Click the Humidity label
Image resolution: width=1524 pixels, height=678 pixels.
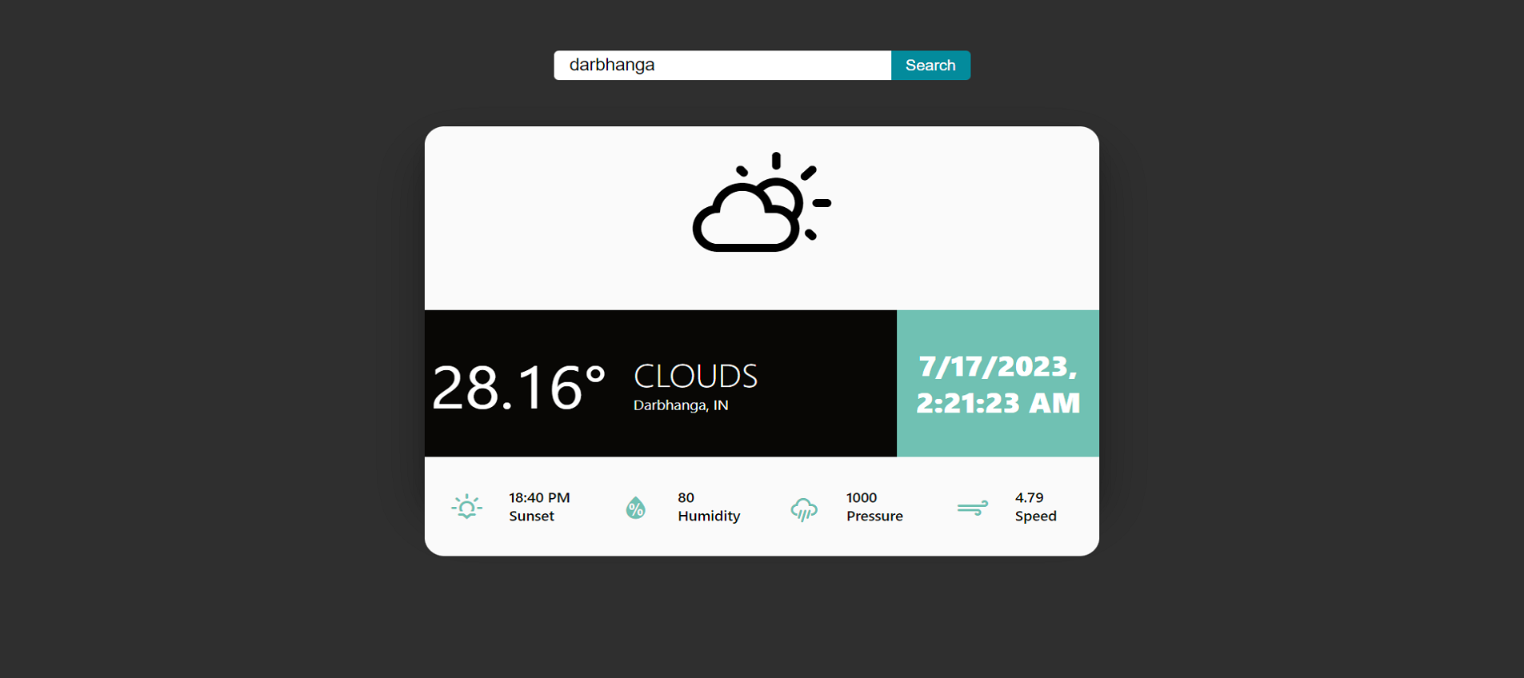(709, 516)
